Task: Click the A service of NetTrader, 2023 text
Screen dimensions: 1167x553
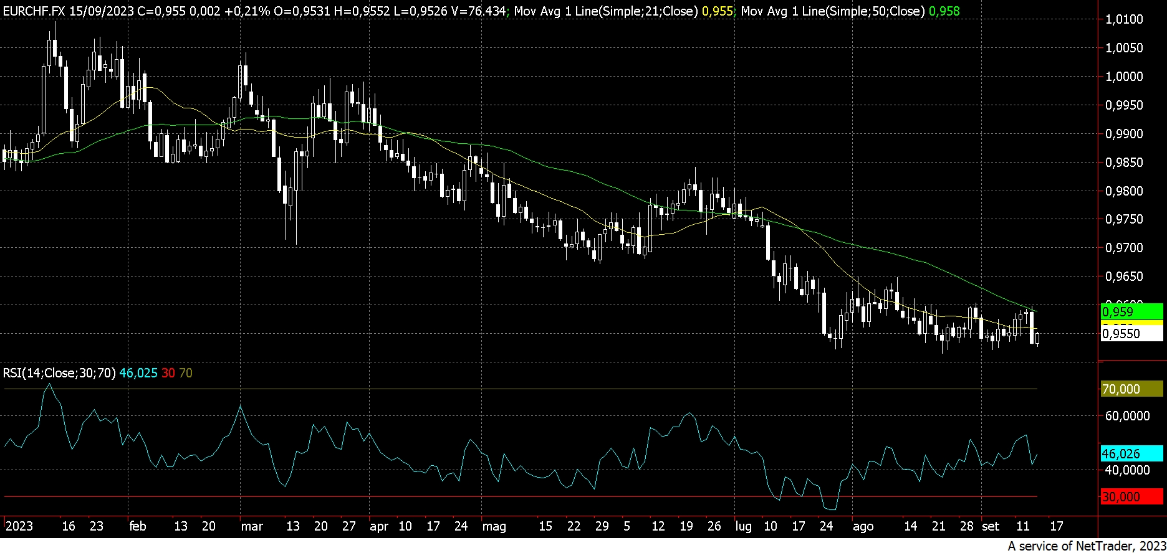Action: tap(1086, 546)
